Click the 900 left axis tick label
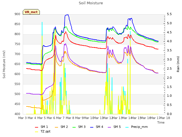The width and height of the screenshot is (182, 137). [17, 14]
